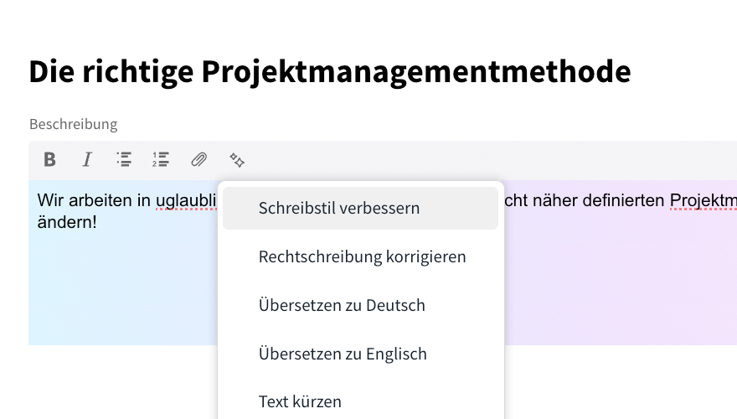This screenshot has width=737, height=419.
Task: Click the 'Beschreibung' field label
Action: tap(73, 124)
